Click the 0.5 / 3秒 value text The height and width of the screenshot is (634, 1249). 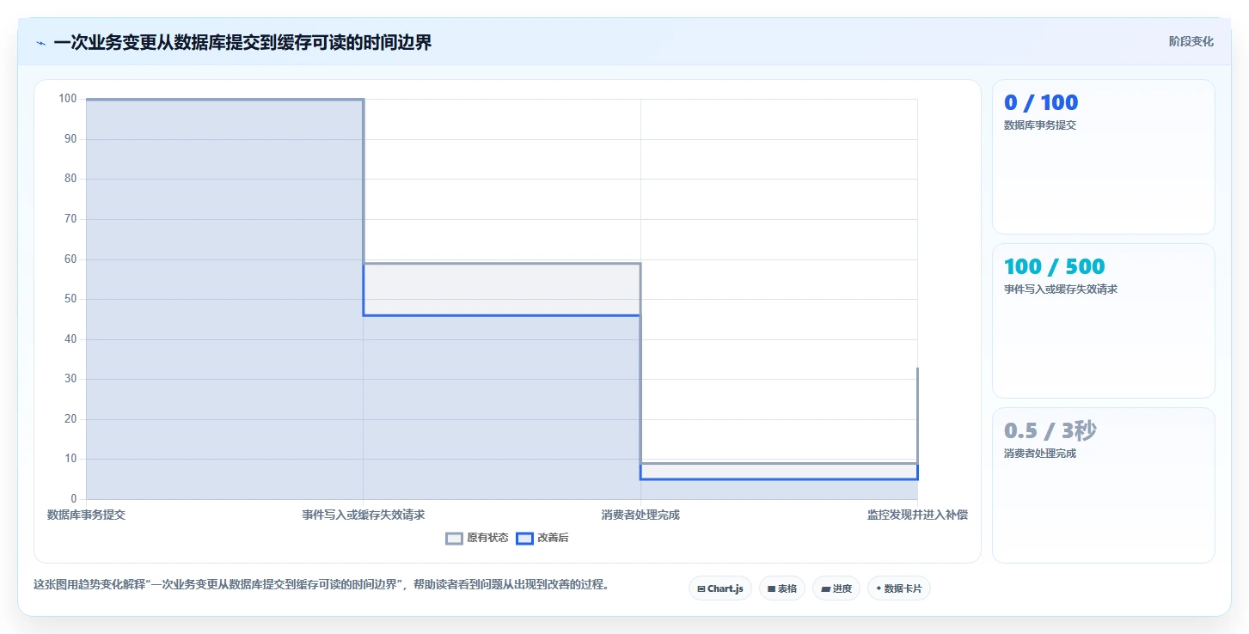[1050, 430]
